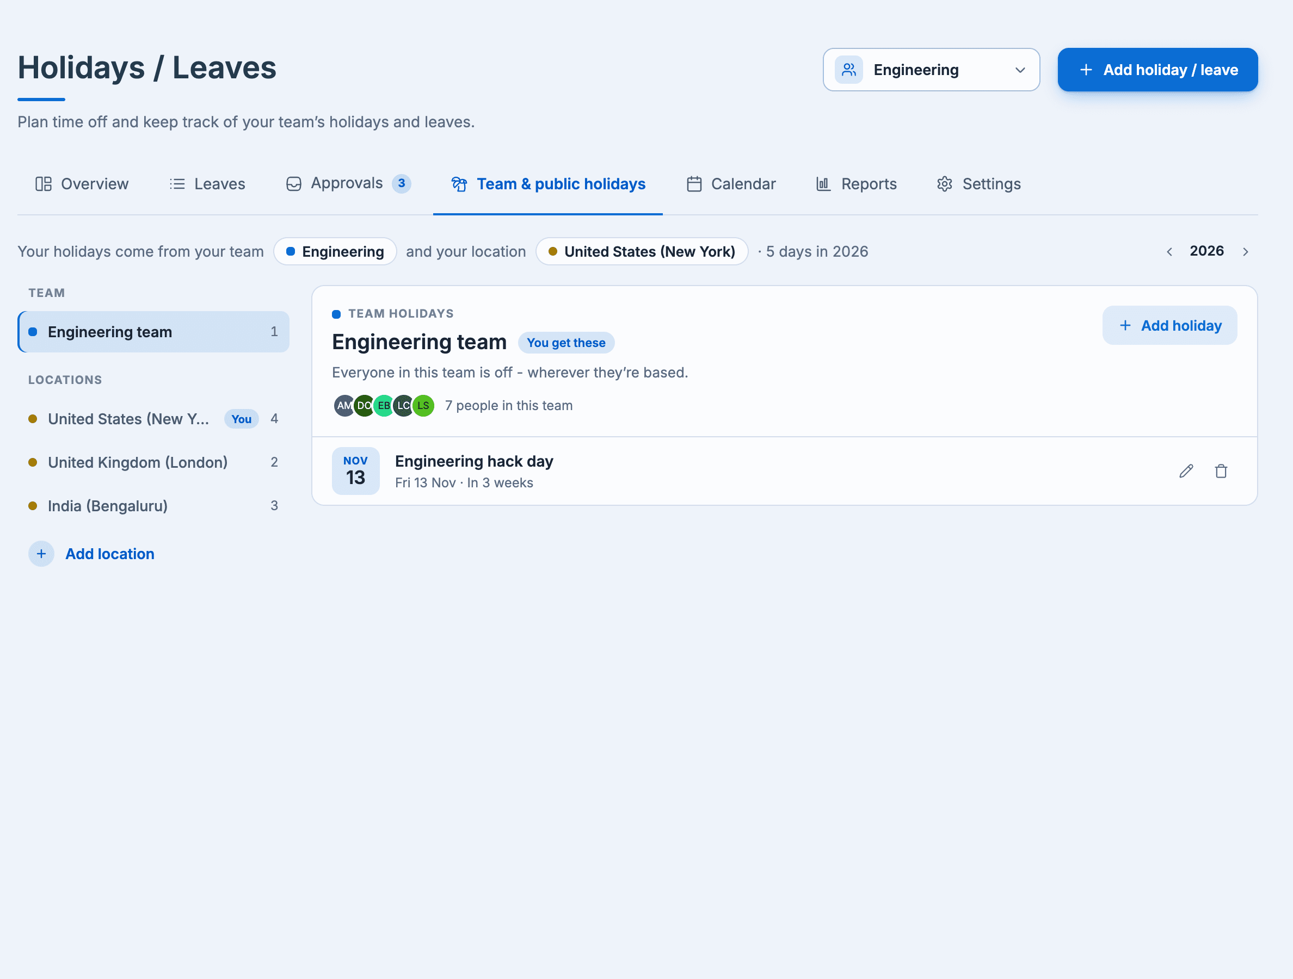Click the 2026 year label

(1206, 251)
